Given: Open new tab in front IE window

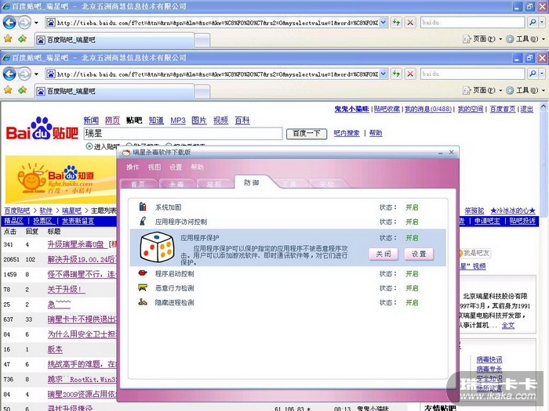Looking at the screenshot, I should tap(202, 92).
